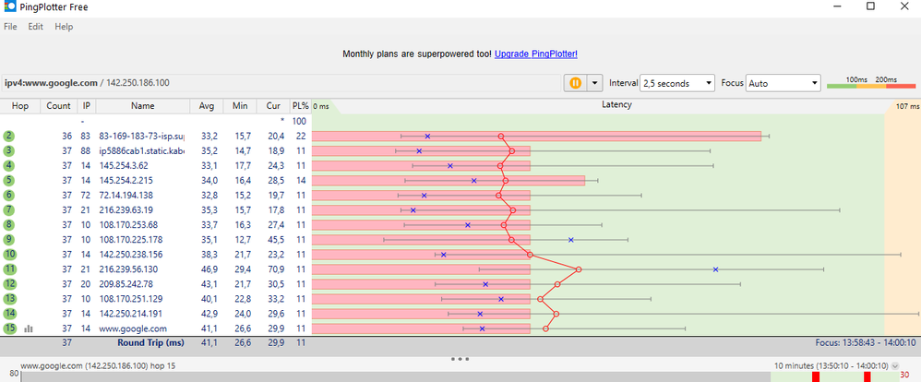Click Focus: 13:58:43 - 14:00:10 status text
Image resolution: width=921 pixels, height=382 pixels.
coord(866,343)
